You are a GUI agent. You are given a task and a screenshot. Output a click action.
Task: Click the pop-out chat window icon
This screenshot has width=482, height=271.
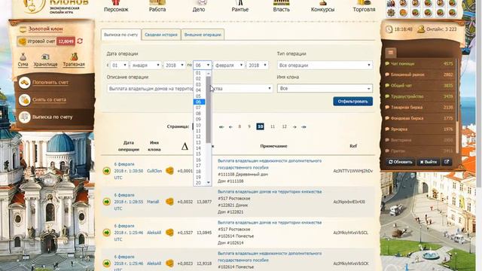[x=447, y=162]
